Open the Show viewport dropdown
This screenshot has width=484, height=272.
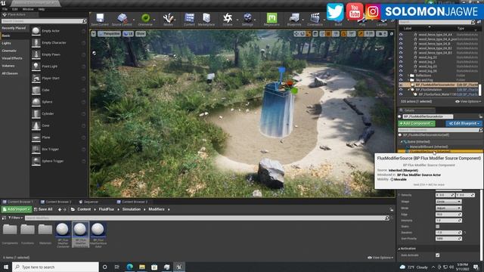point(141,33)
